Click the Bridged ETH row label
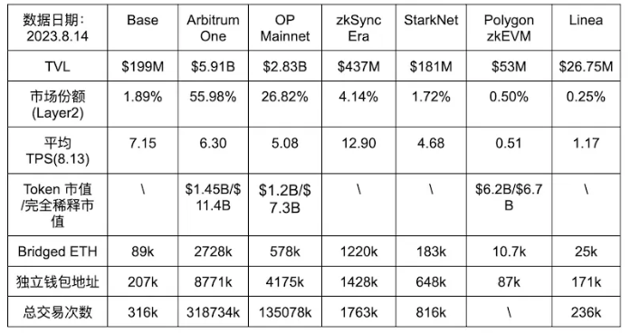The width and height of the screenshot is (630, 333). [57, 252]
